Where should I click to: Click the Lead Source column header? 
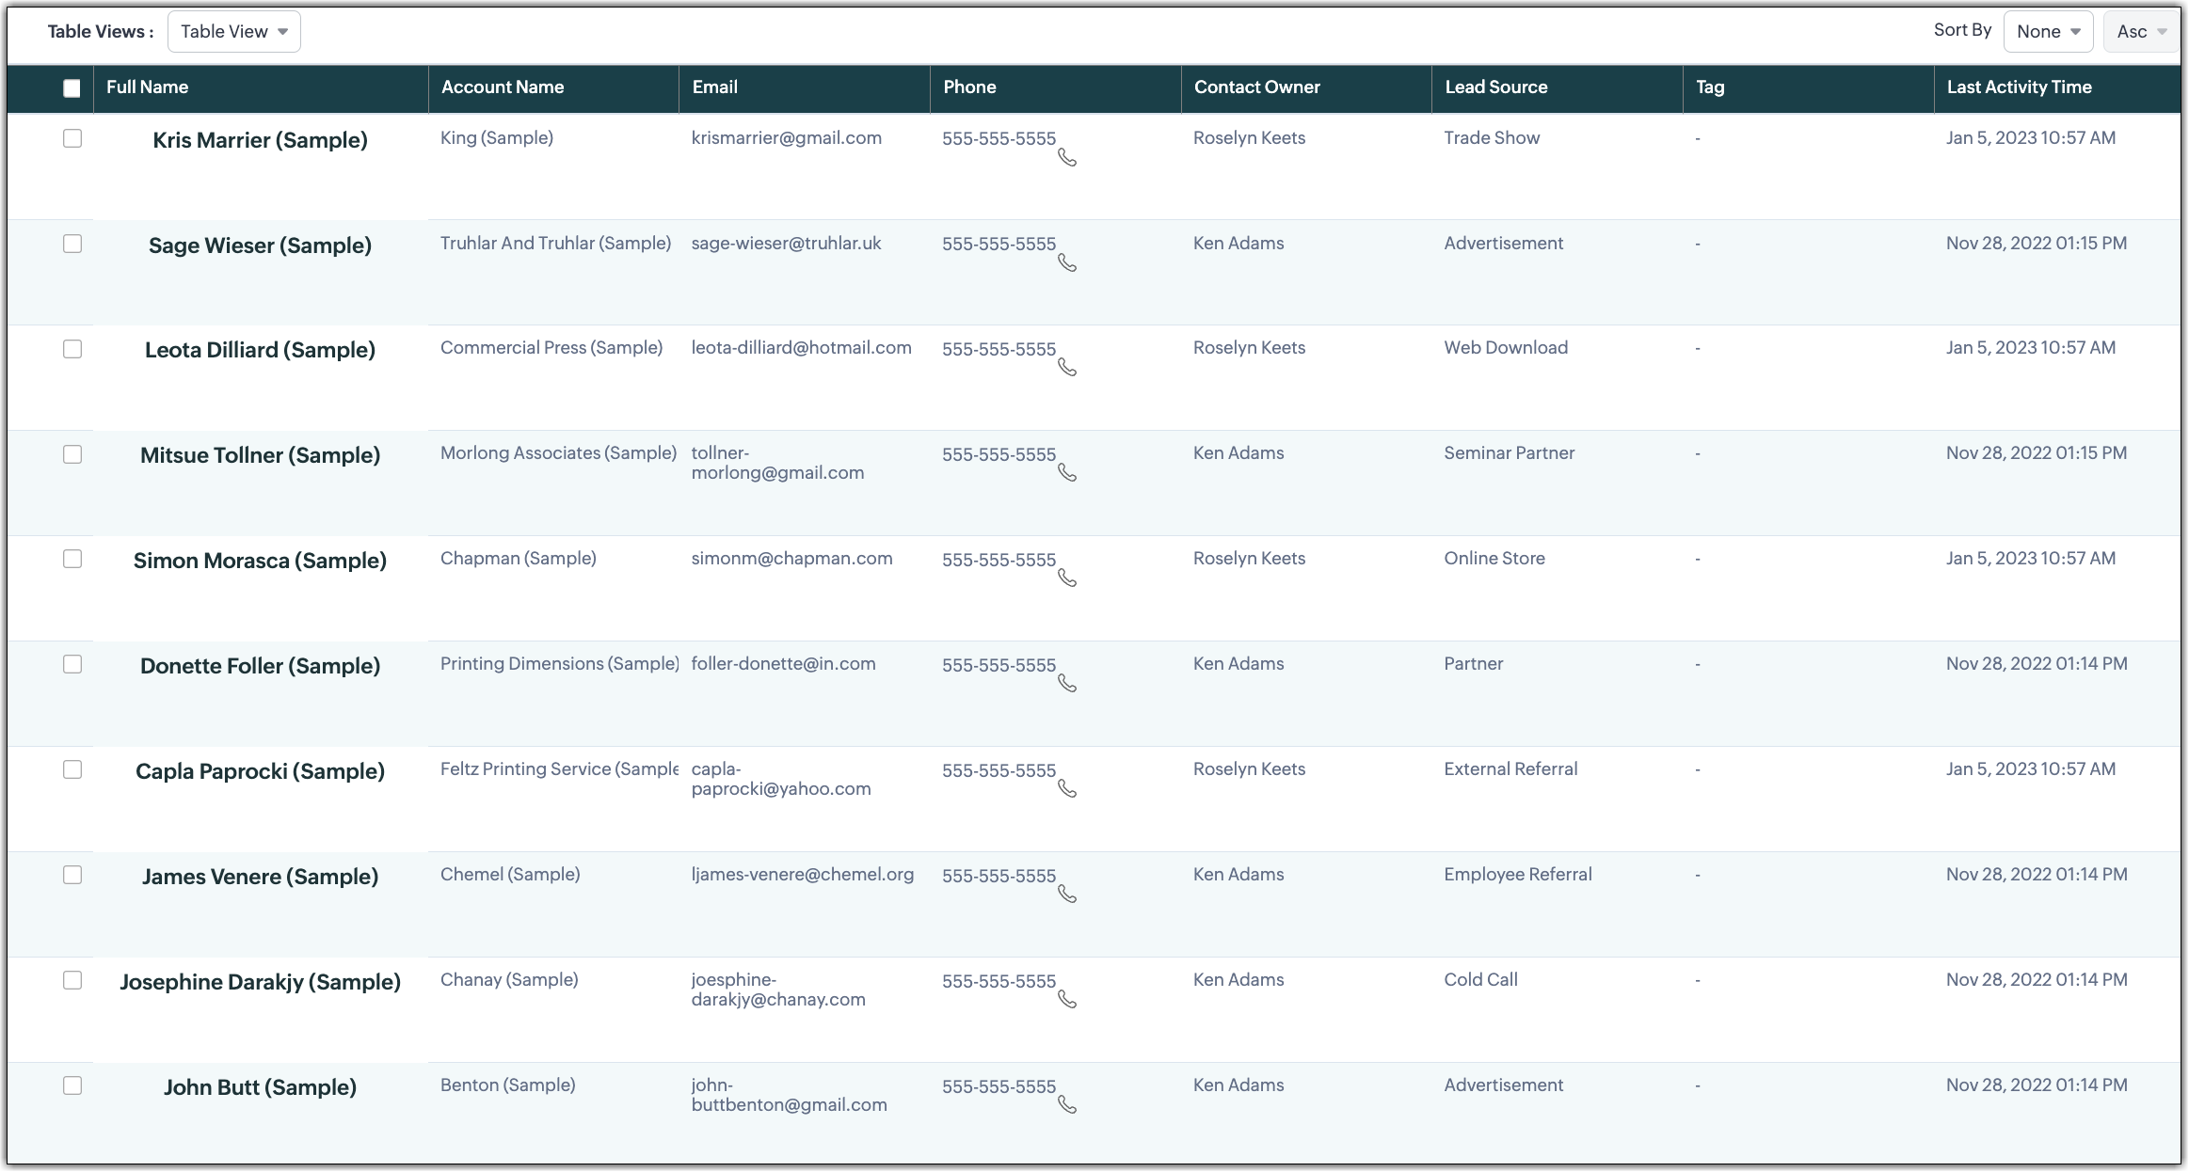click(x=1495, y=87)
